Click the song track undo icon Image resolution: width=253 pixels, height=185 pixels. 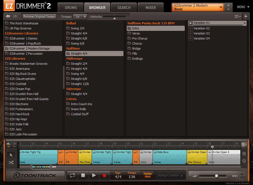8,145
